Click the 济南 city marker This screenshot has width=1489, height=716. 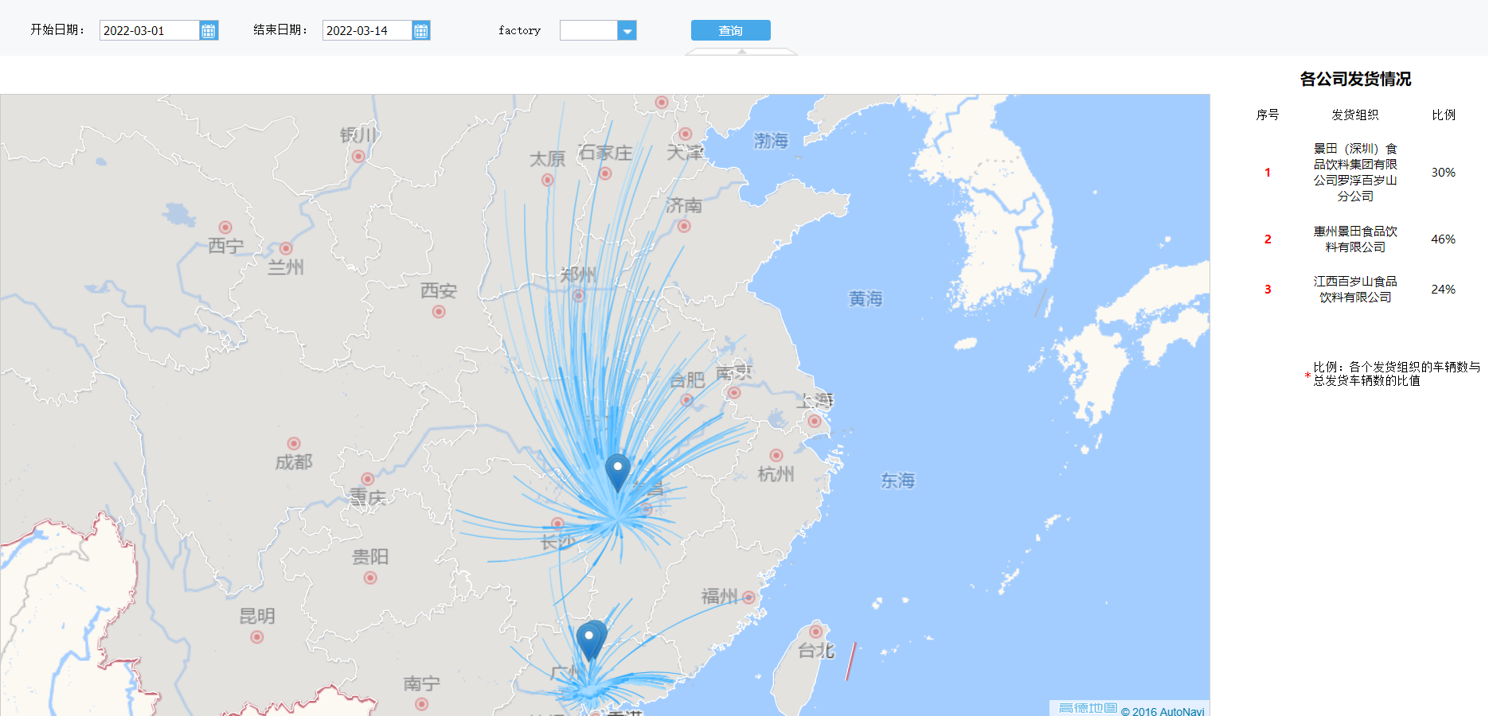[x=684, y=226]
